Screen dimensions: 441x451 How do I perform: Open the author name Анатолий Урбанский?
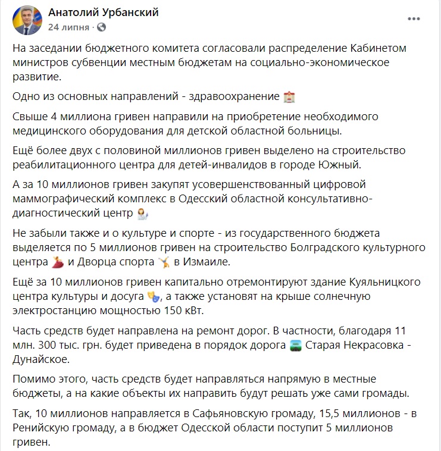point(104,12)
